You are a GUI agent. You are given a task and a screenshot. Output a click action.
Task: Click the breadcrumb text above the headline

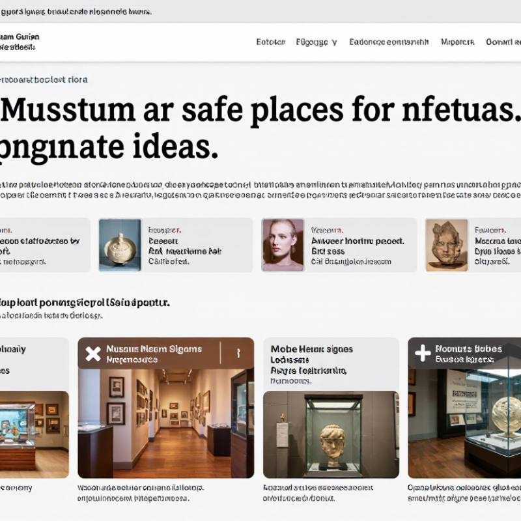(x=44, y=79)
